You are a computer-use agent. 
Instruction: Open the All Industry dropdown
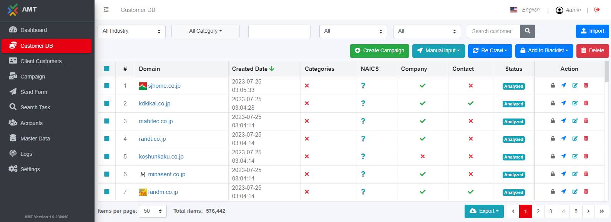[x=132, y=31]
